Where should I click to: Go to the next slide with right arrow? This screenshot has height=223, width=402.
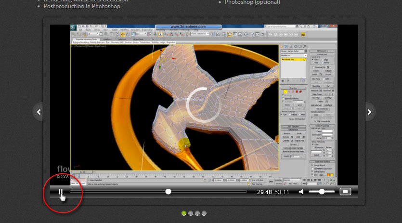369,112
